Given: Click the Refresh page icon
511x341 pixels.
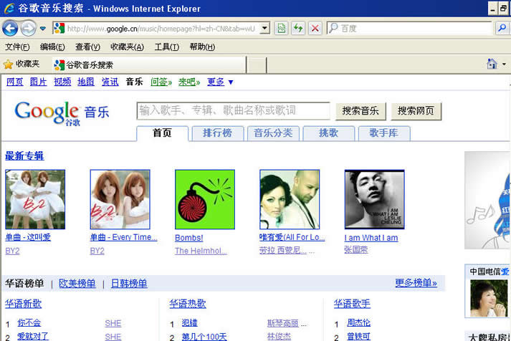Looking at the screenshot, I should [x=298, y=29].
